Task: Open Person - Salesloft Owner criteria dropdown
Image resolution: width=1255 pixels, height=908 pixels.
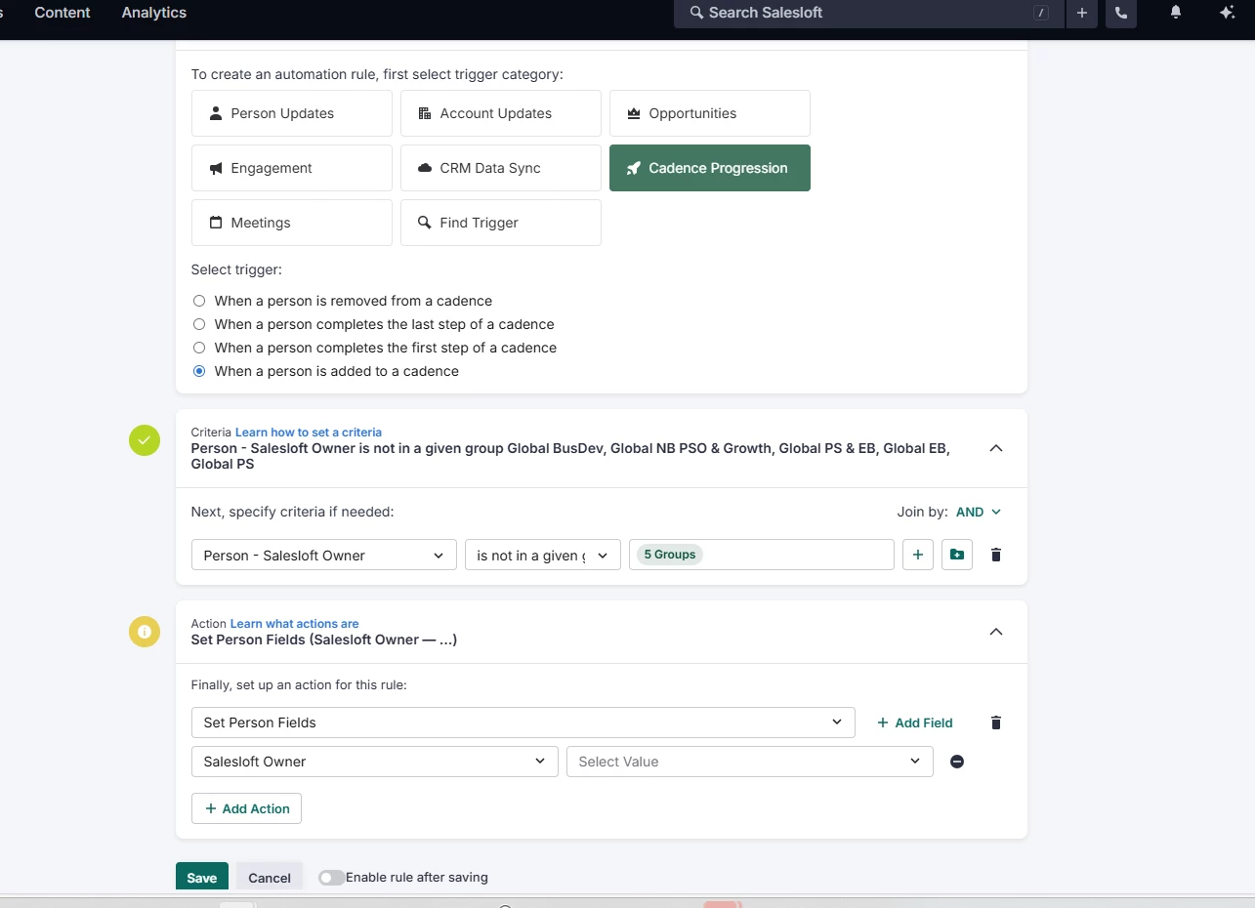Action: (x=324, y=555)
